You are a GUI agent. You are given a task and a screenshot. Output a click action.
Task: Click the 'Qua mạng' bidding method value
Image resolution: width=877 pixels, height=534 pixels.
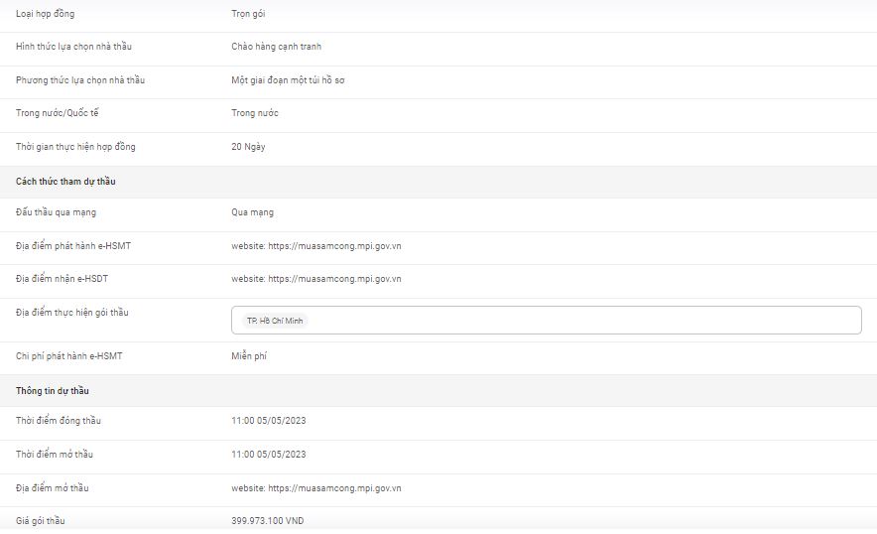point(252,212)
